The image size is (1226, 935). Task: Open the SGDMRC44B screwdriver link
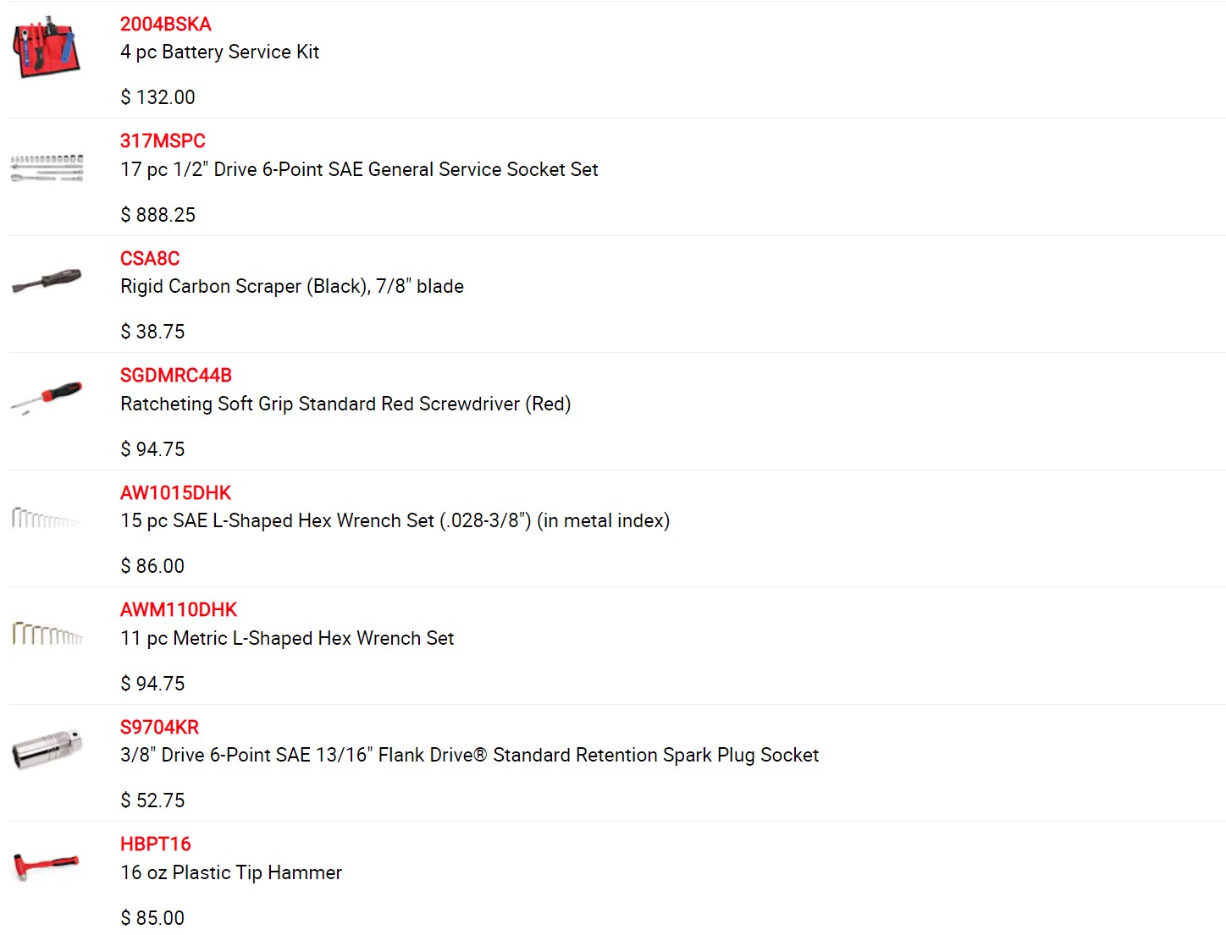pyautogui.click(x=176, y=375)
